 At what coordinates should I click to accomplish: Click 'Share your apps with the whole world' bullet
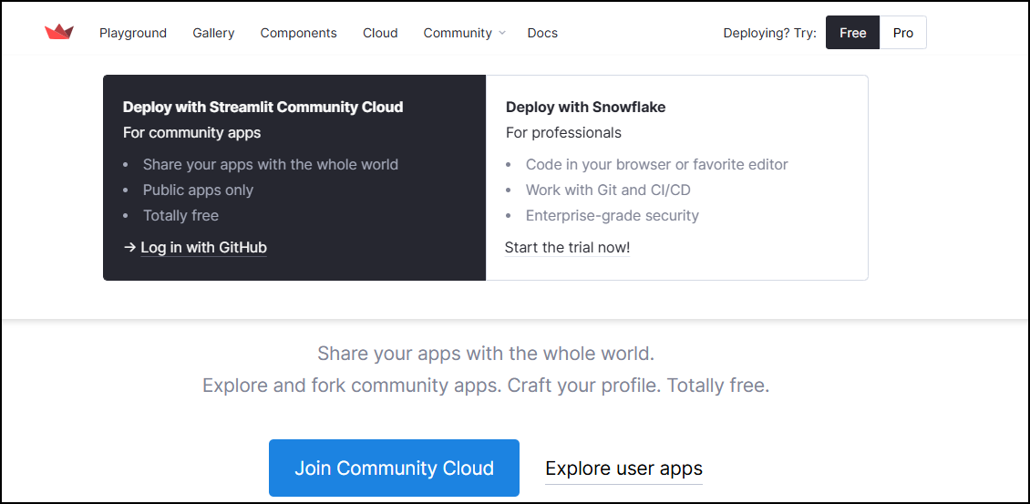pyautogui.click(x=271, y=164)
